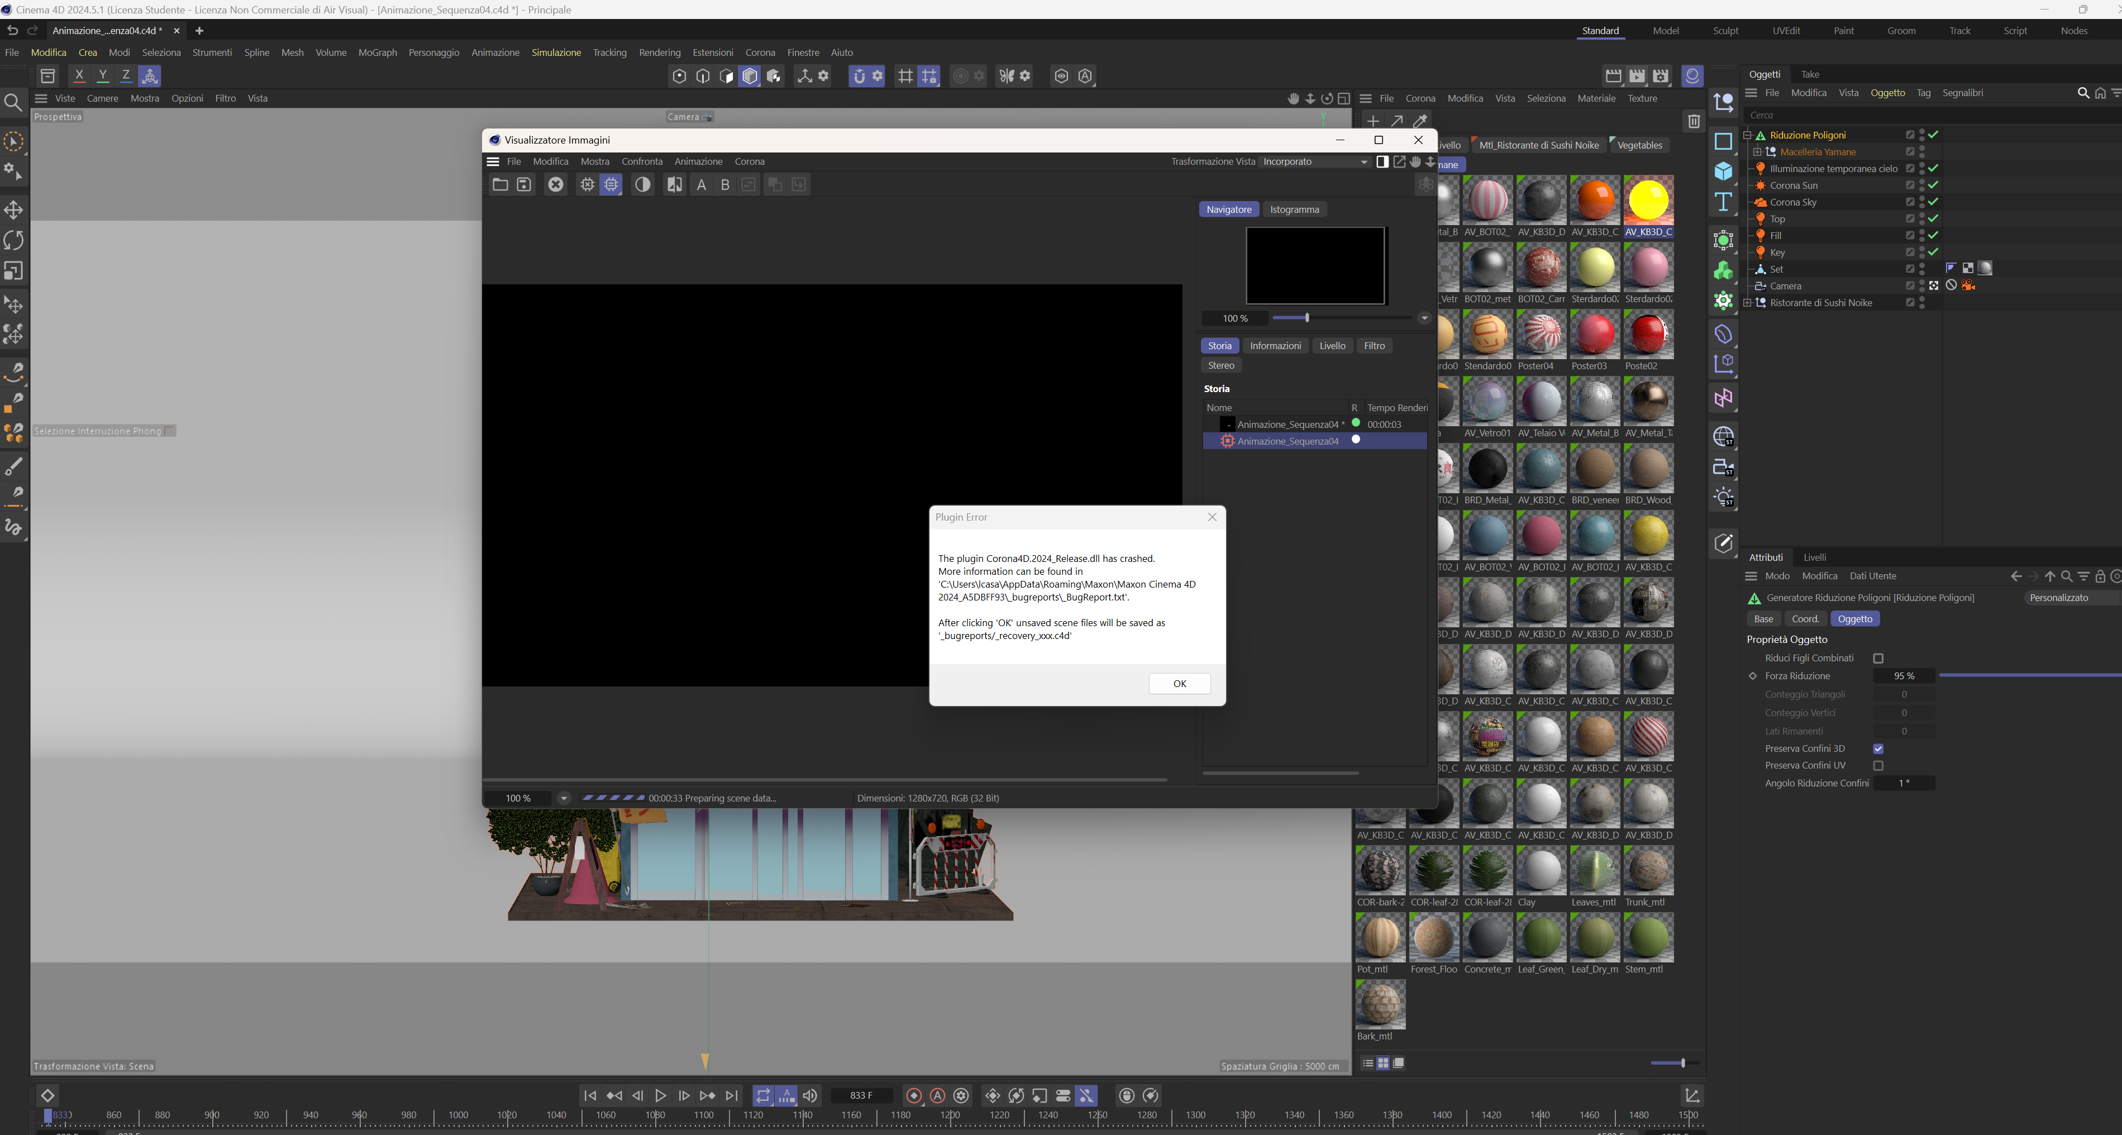The image size is (2122, 1135).
Task: Jump to end of animation button
Action: point(732,1095)
